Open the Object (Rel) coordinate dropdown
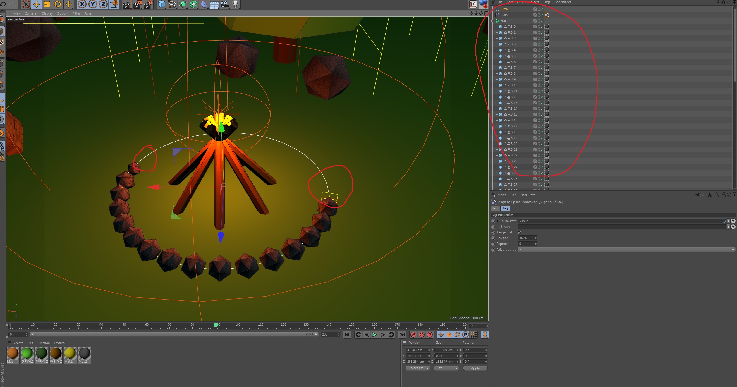 pyautogui.click(x=418, y=368)
